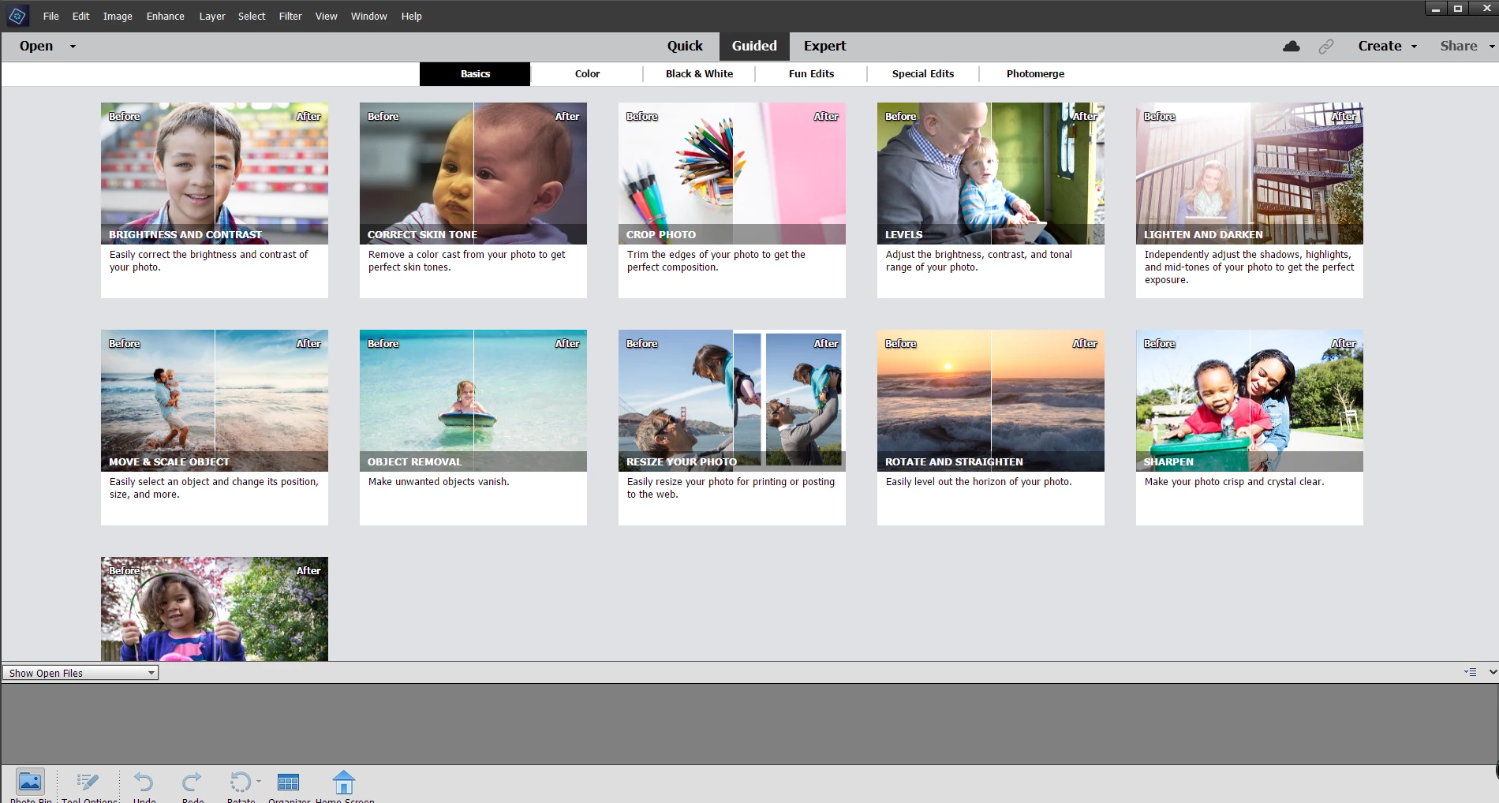Viewport: 1499px width, 803px height.
Task: Select the Special Edits tab
Action: (x=923, y=73)
